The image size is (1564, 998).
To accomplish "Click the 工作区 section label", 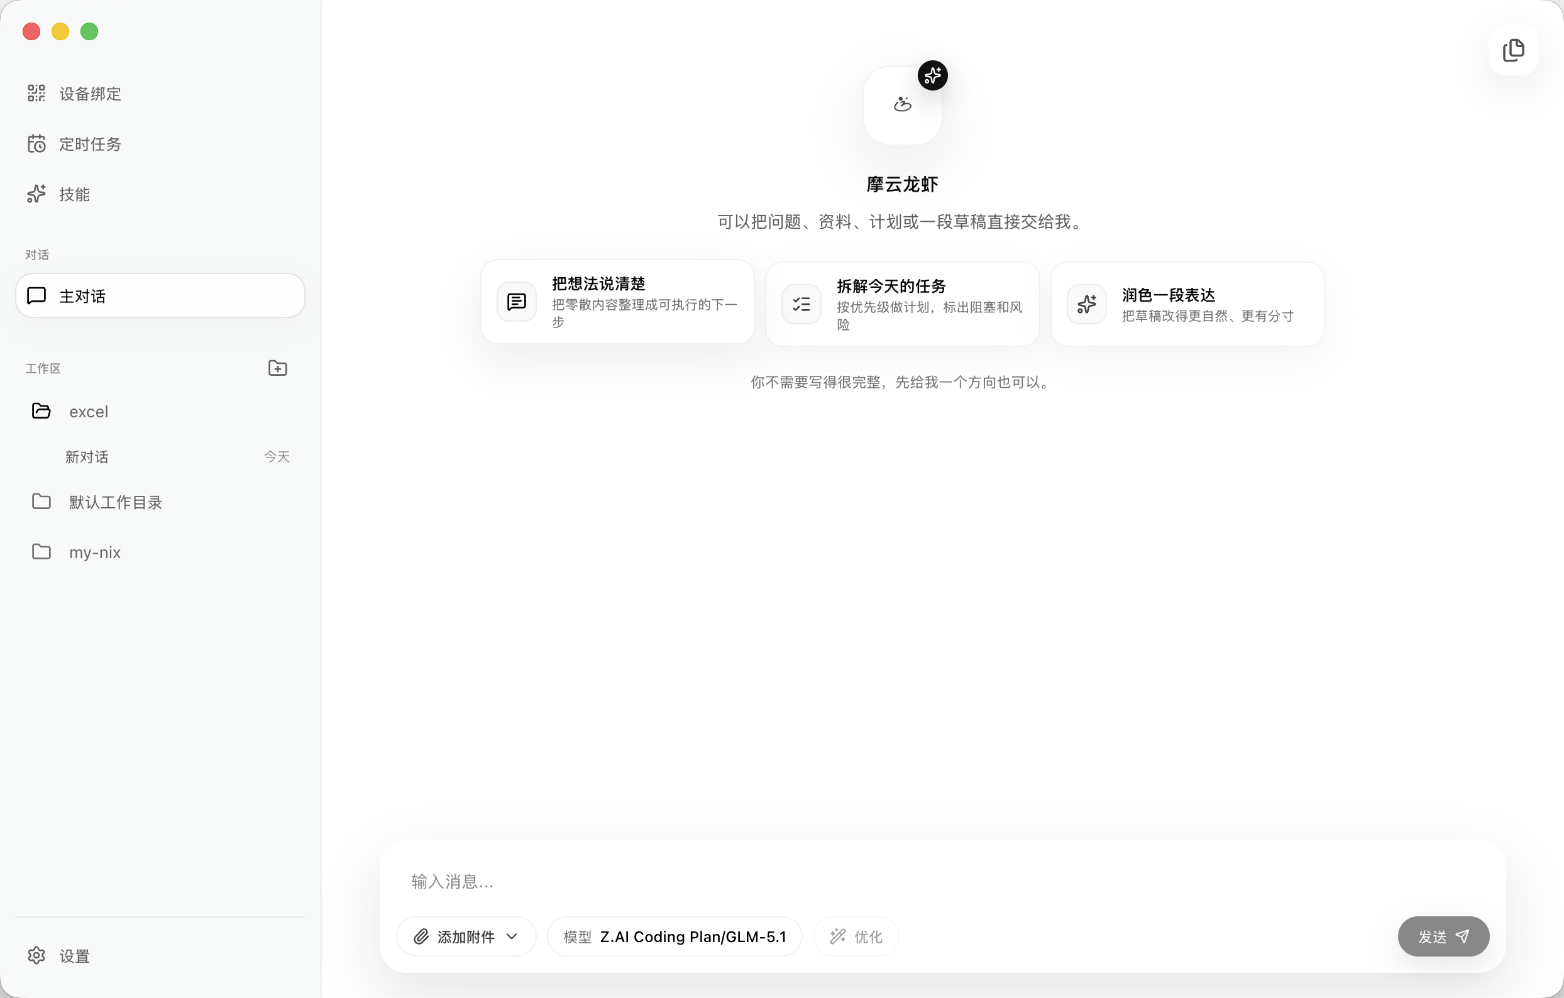I will point(43,368).
